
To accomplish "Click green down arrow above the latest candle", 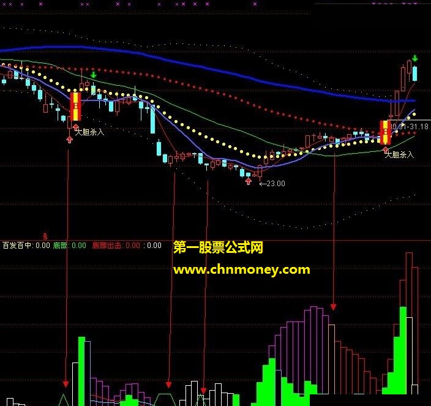I will click(x=415, y=58).
